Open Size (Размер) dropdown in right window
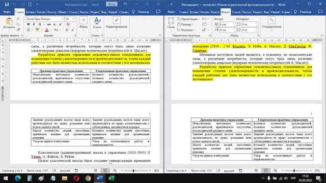Viewport: 326px width, 183px height. tap(185, 24)
